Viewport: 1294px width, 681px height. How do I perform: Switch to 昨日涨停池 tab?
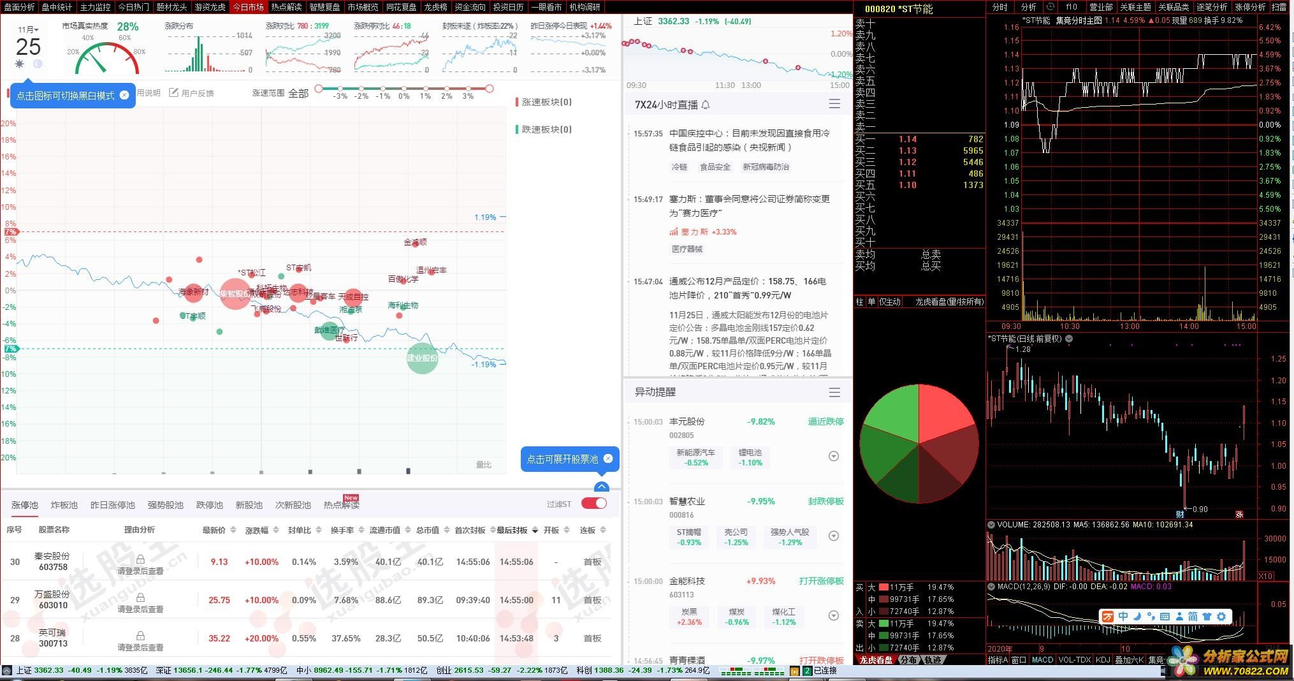click(113, 504)
